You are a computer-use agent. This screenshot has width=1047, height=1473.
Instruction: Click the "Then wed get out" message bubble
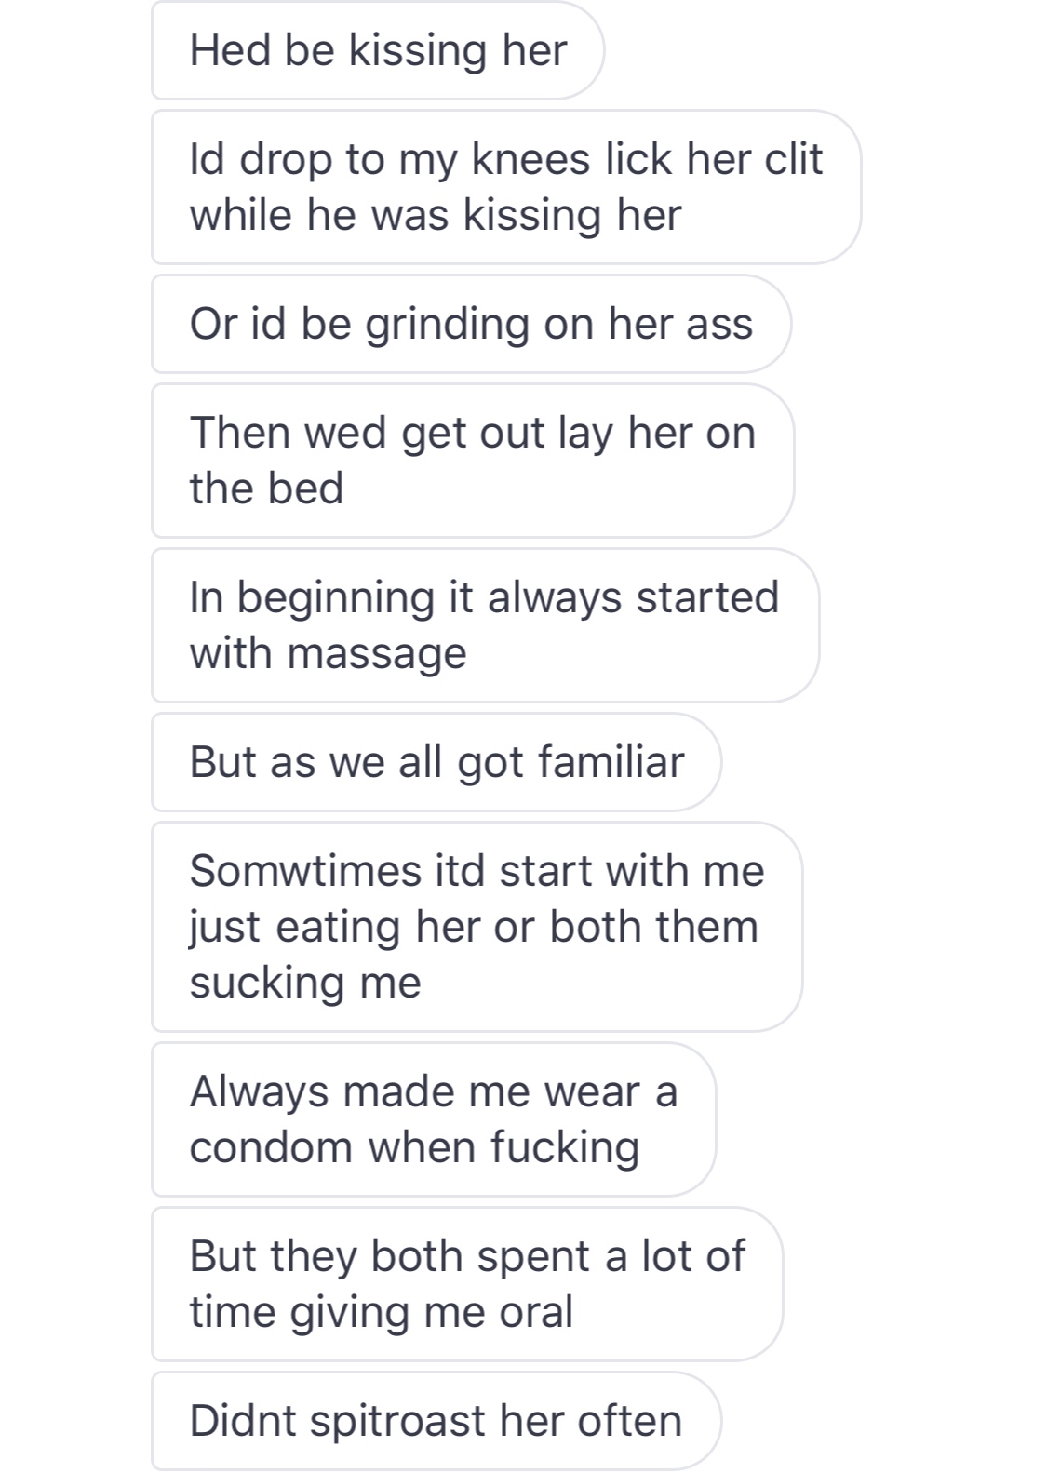coord(472,461)
